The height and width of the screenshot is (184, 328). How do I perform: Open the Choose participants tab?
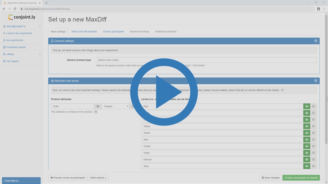113,31
